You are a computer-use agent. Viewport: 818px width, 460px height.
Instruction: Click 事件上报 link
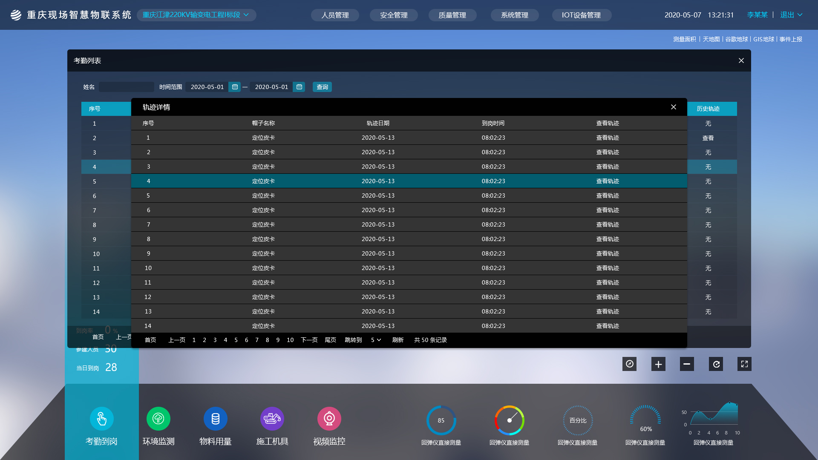click(791, 39)
